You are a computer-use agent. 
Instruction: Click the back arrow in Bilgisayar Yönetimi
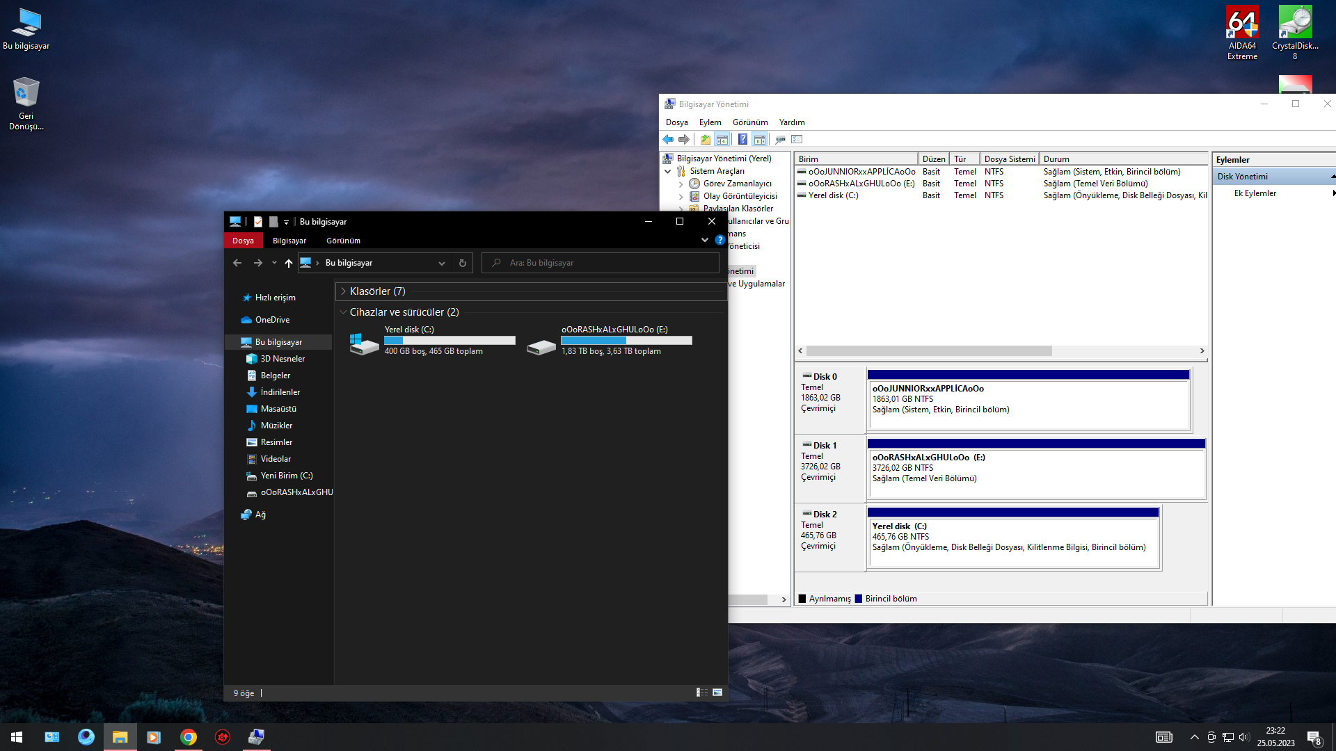668,139
